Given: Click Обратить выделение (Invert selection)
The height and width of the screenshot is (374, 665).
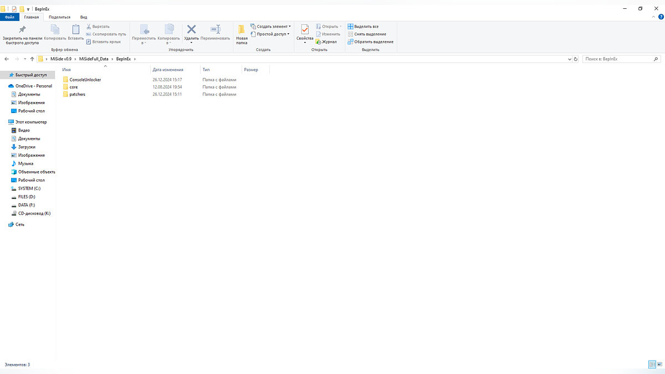Looking at the screenshot, I should pos(370,42).
